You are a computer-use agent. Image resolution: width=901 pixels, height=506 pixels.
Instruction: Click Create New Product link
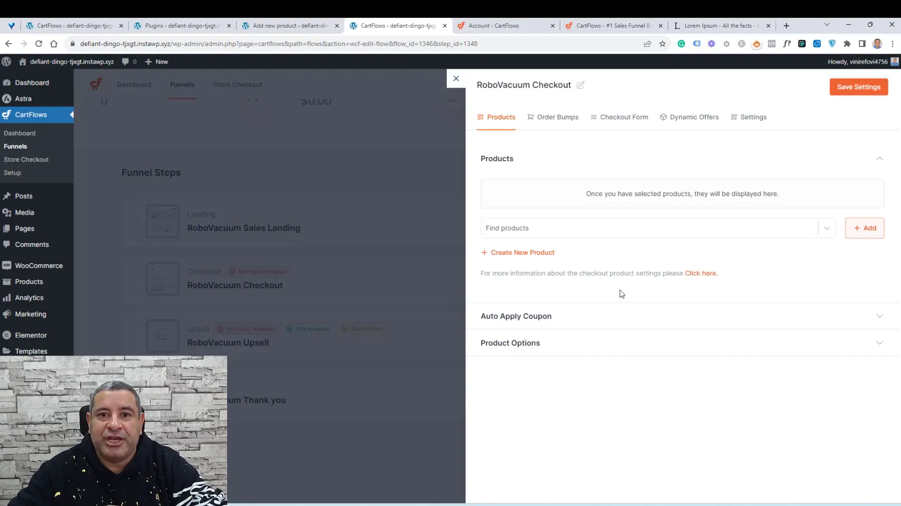coord(518,253)
